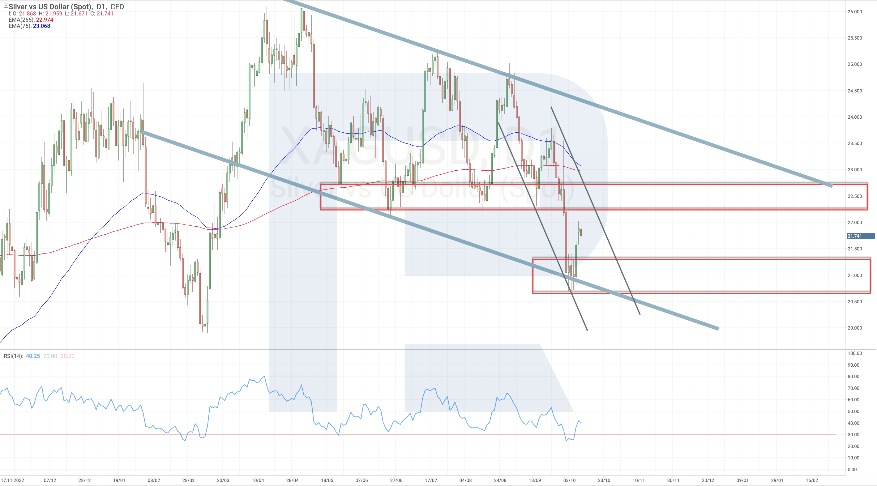The height and width of the screenshot is (486, 877).
Task: Click the 30/11 date axis label
Action: click(674, 480)
